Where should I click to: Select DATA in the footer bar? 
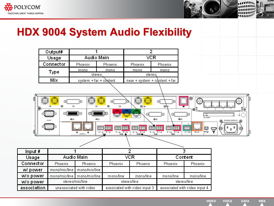point(245,201)
